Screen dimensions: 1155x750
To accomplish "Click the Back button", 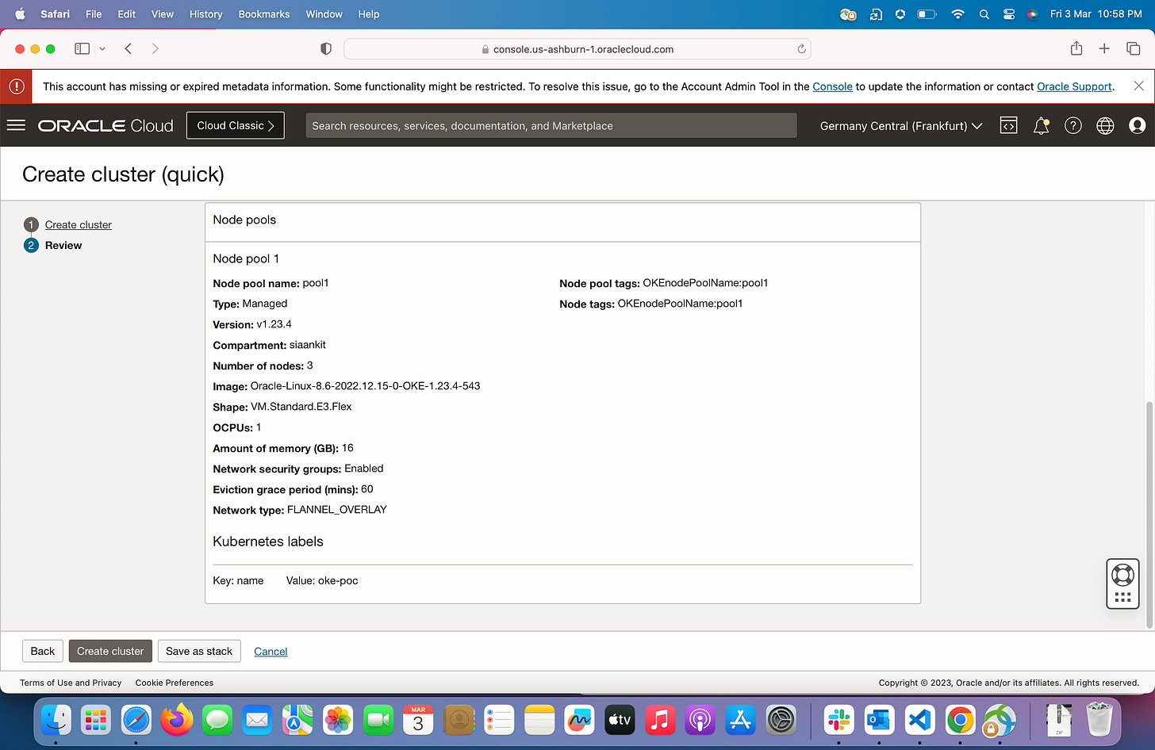I will pos(43,651).
